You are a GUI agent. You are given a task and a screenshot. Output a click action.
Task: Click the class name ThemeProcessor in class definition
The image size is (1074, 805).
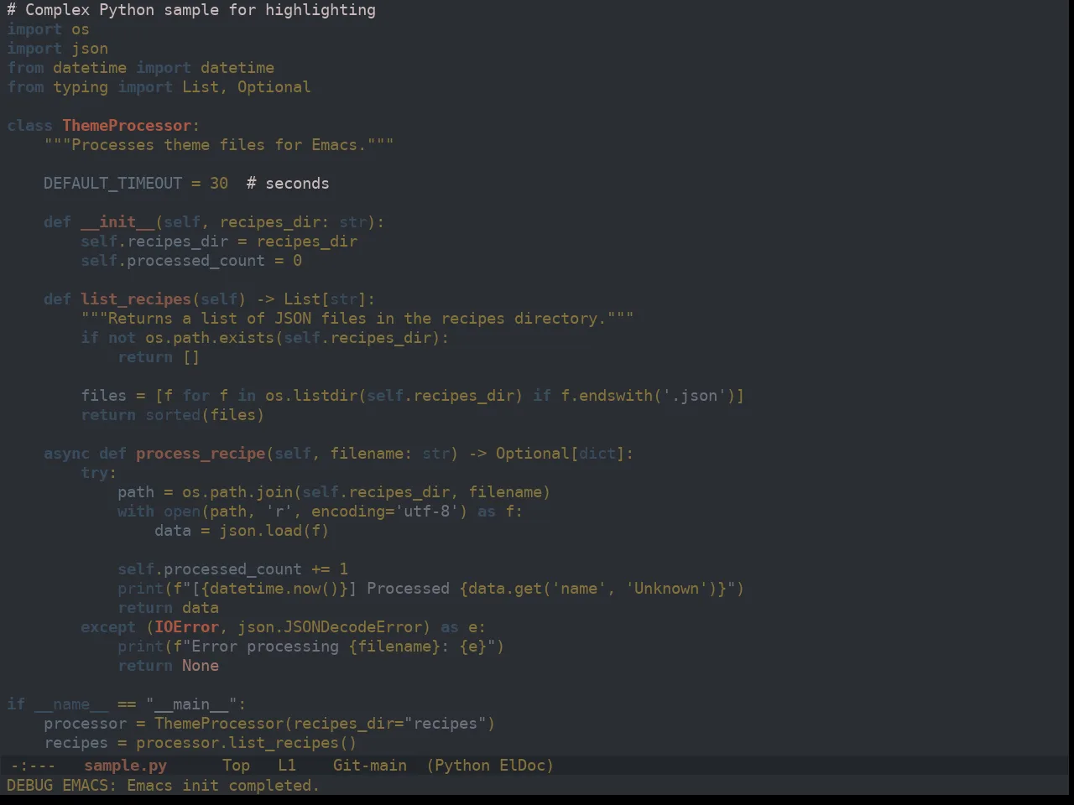(x=127, y=126)
